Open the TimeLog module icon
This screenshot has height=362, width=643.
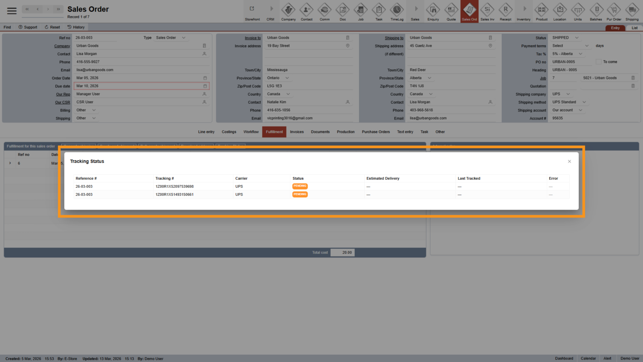(397, 11)
